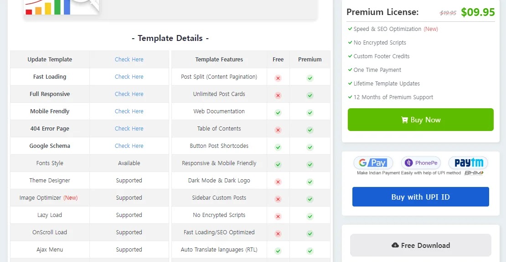Open Check Here link for Full Responsive
Viewport: 506px width, 262px height.
(x=129, y=94)
